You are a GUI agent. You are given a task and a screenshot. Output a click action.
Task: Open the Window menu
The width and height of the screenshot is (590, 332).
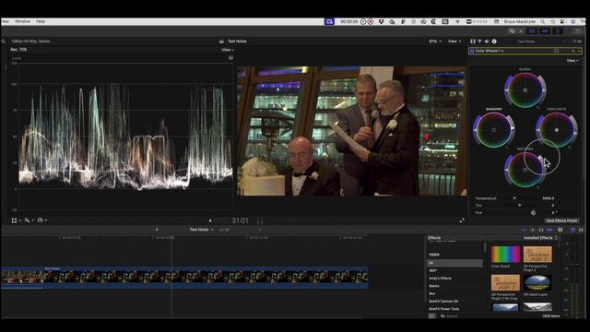[22, 21]
